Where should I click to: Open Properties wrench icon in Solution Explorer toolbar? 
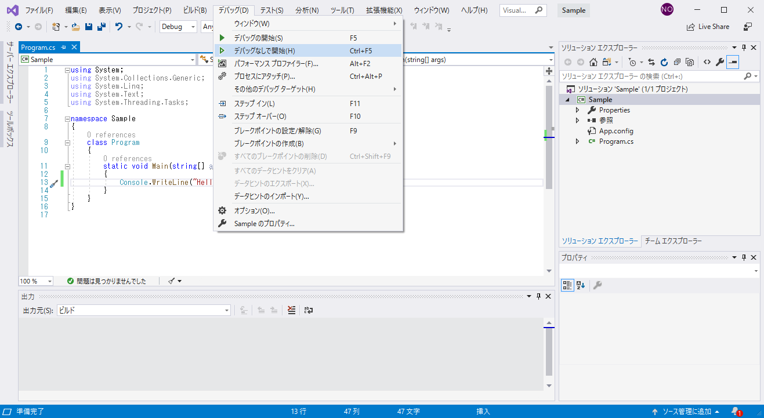[x=719, y=62]
